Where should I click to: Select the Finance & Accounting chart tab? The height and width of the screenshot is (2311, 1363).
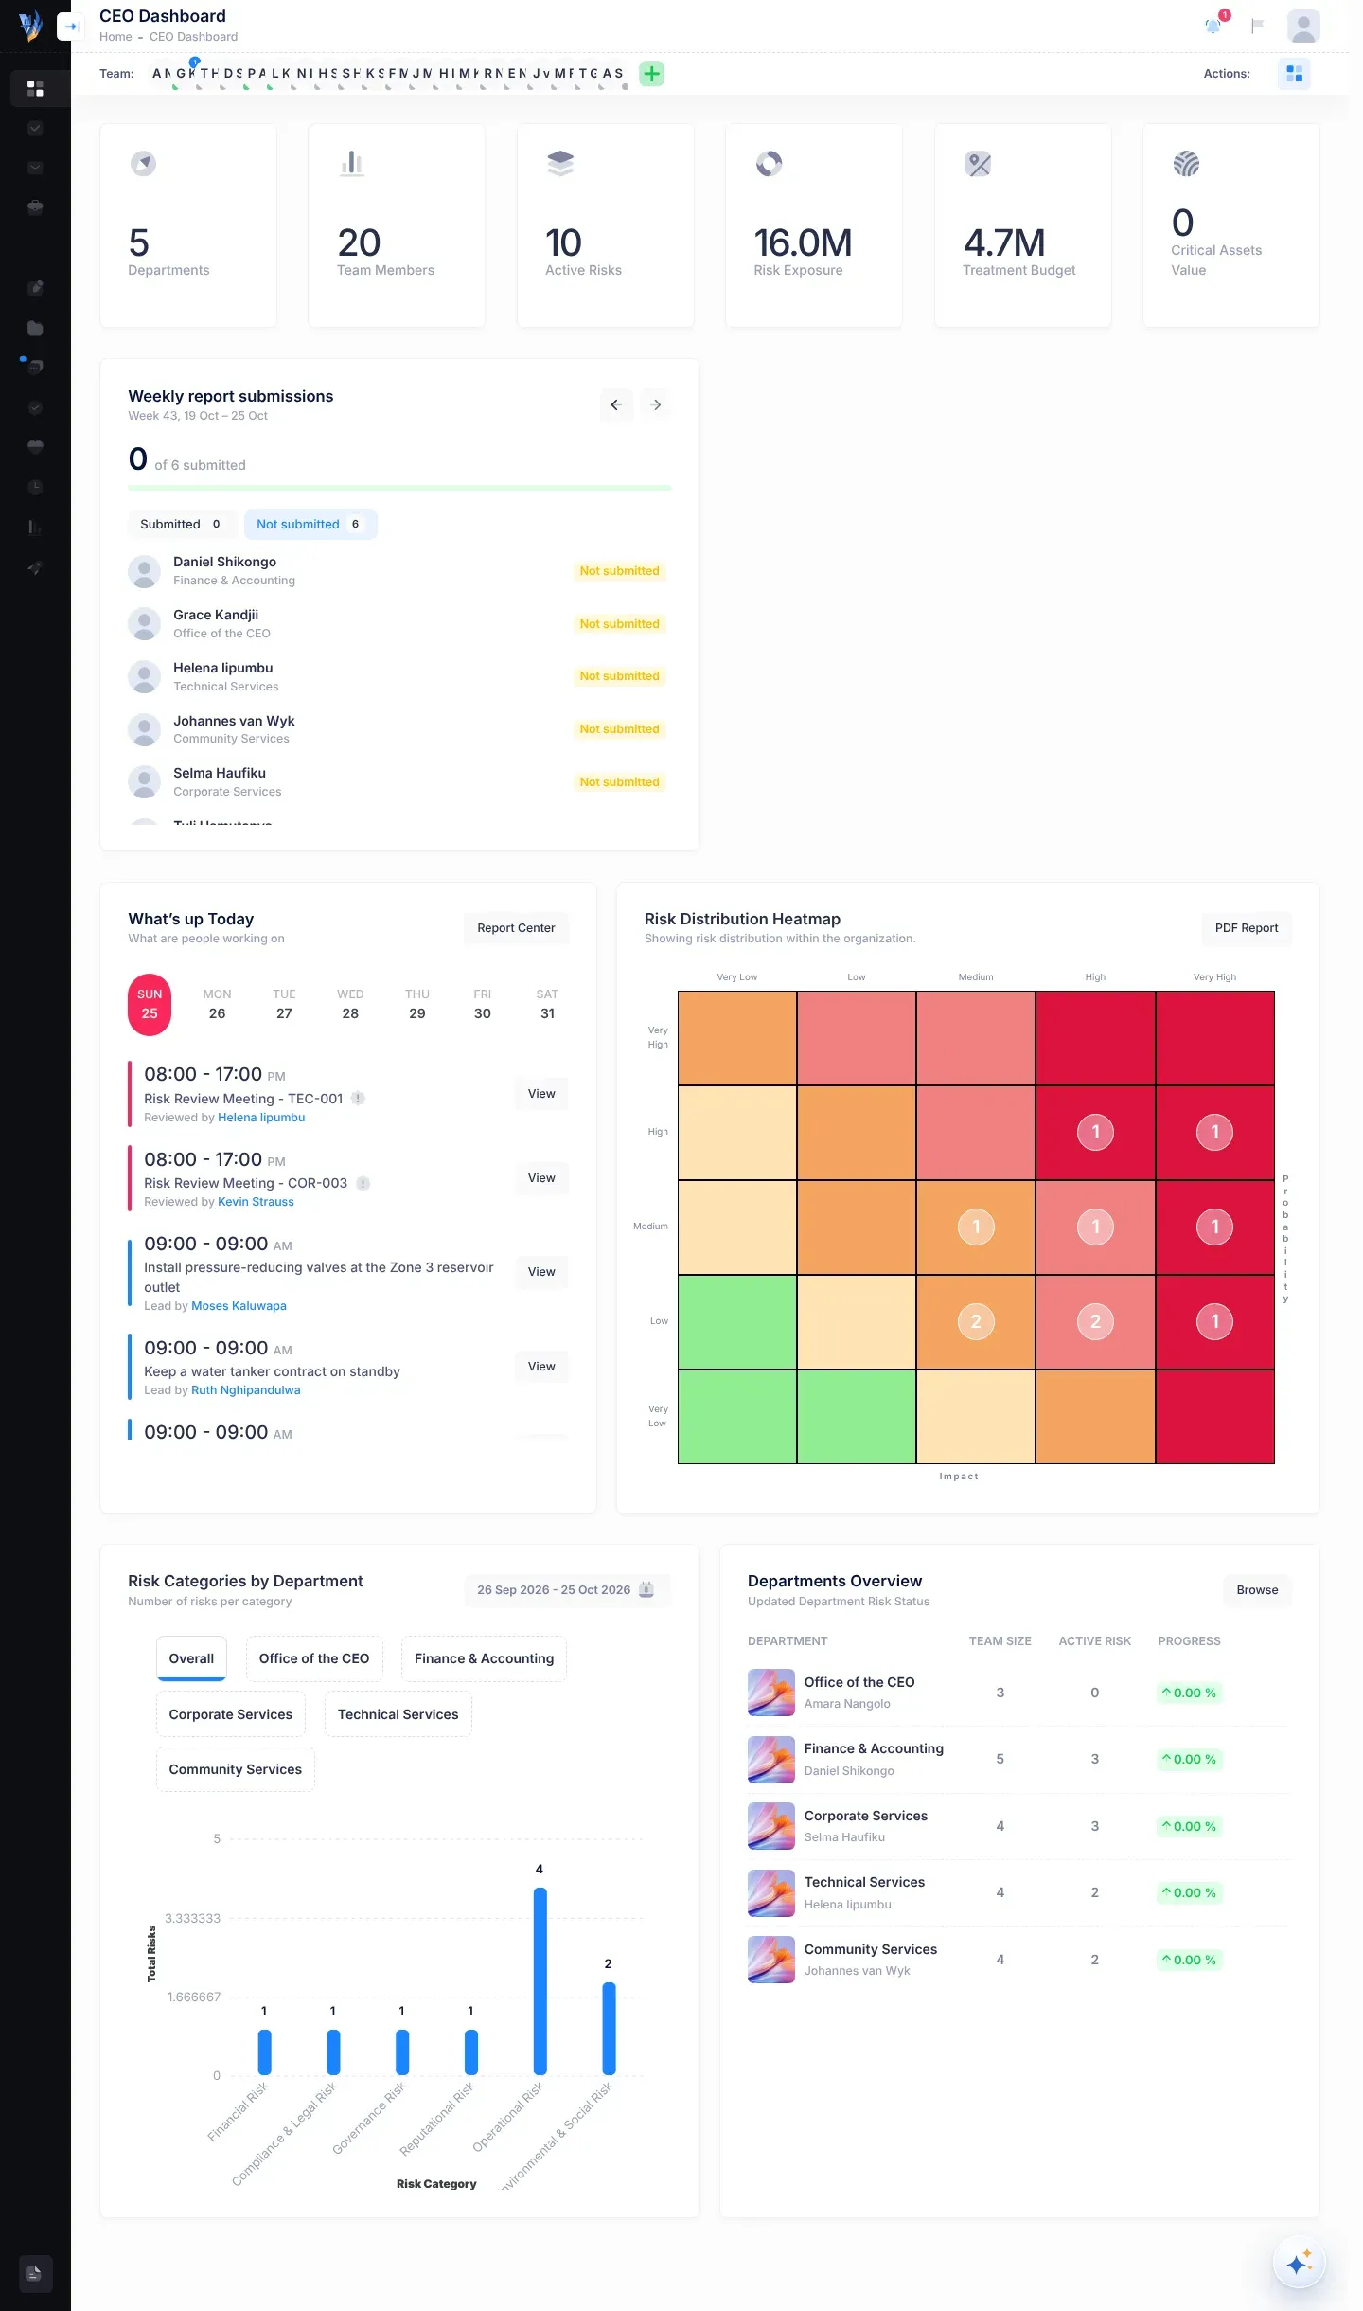(x=484, y=1658)
